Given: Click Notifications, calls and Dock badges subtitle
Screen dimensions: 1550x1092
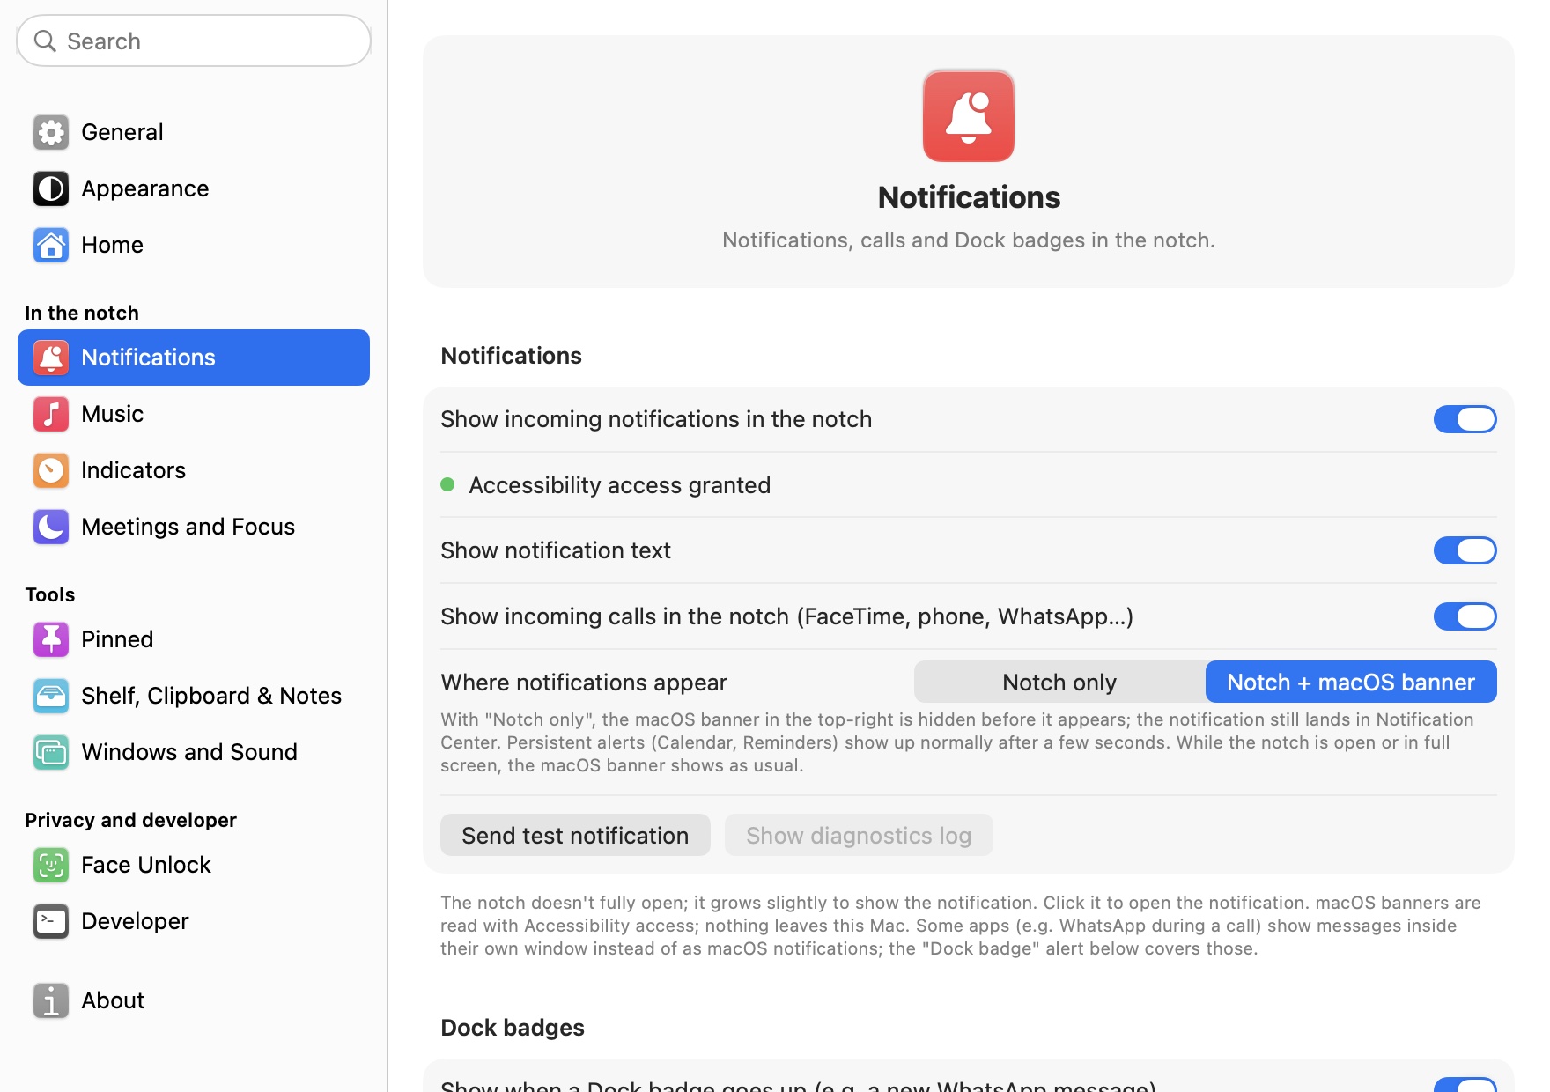Looking at the screenshot, I should pos(969,240).
